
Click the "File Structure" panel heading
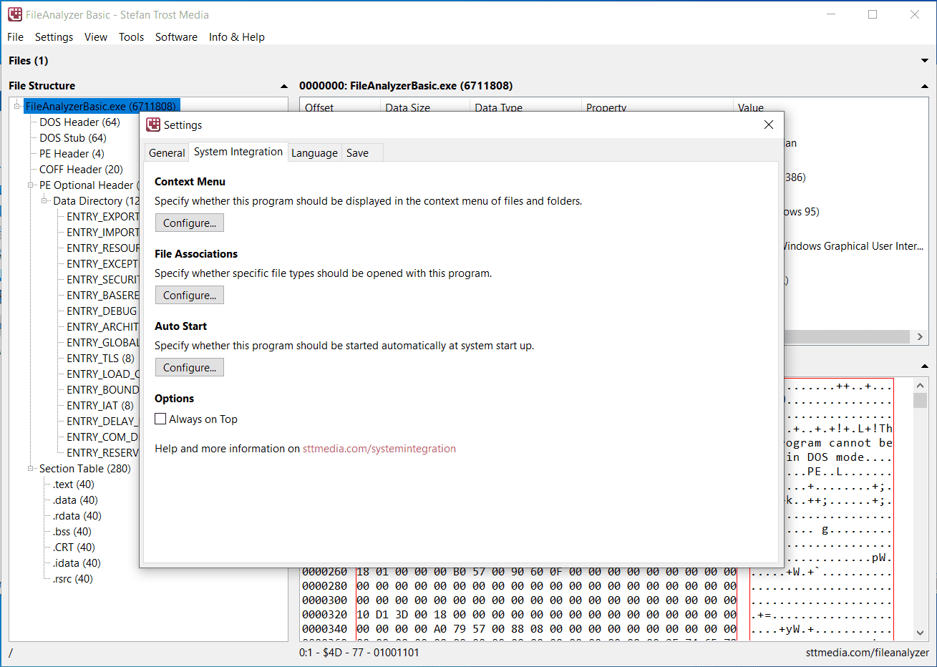[42, 86]
